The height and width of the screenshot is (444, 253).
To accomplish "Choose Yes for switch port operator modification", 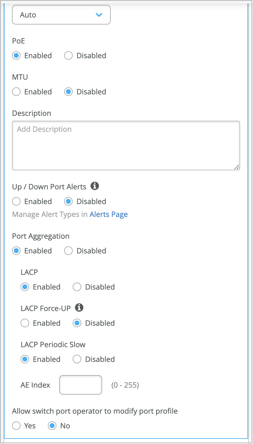I will (16, 426).
